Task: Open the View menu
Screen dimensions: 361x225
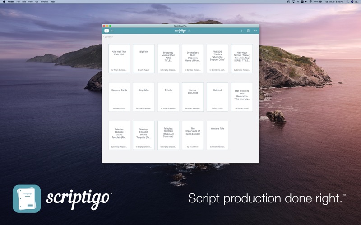Action: coord(30,2)
